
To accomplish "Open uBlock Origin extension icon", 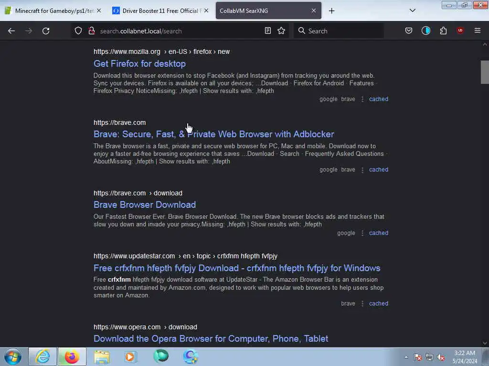I will (460, 31).
